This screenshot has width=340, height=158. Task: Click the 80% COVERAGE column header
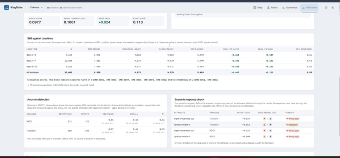tap(304, 49)
